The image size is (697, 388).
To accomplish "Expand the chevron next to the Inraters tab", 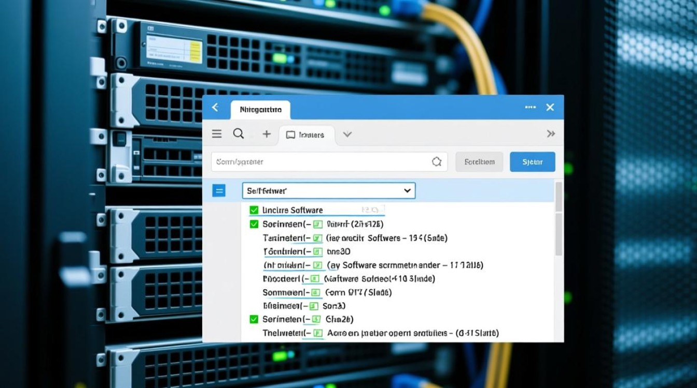I will (347, 135).
